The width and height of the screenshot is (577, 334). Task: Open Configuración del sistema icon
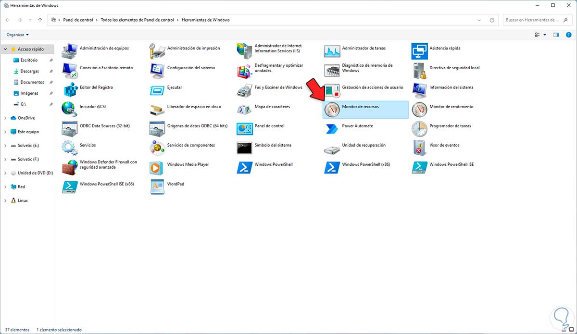157,71
